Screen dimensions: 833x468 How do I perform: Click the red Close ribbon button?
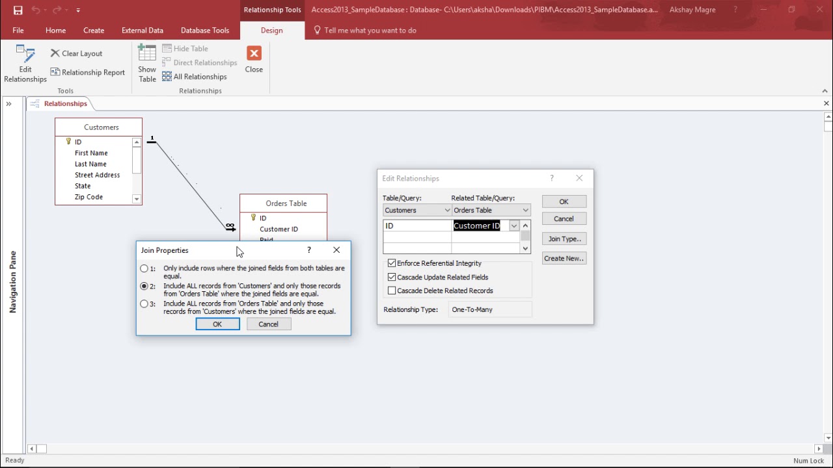coord(254,59)
